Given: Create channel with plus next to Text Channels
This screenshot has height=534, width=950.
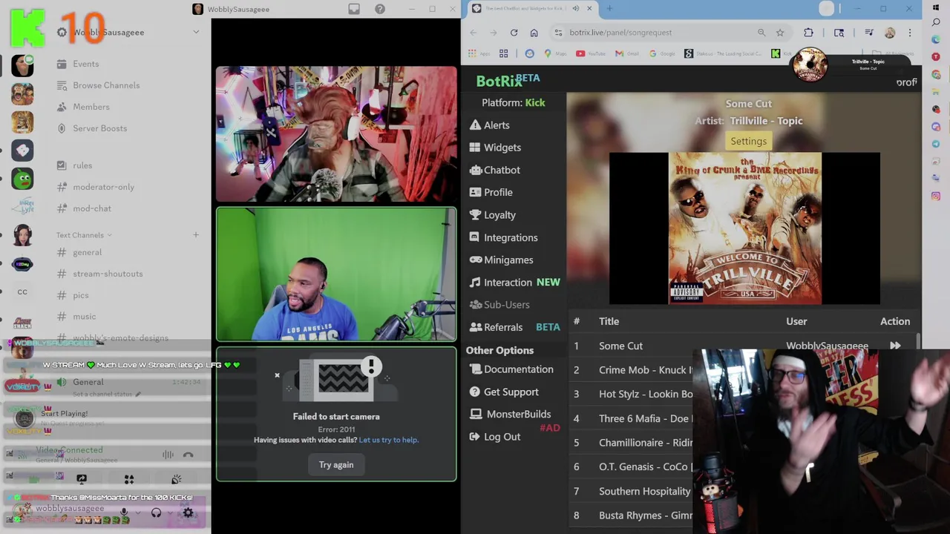Looking at the screenshot, I should [196, 235].
